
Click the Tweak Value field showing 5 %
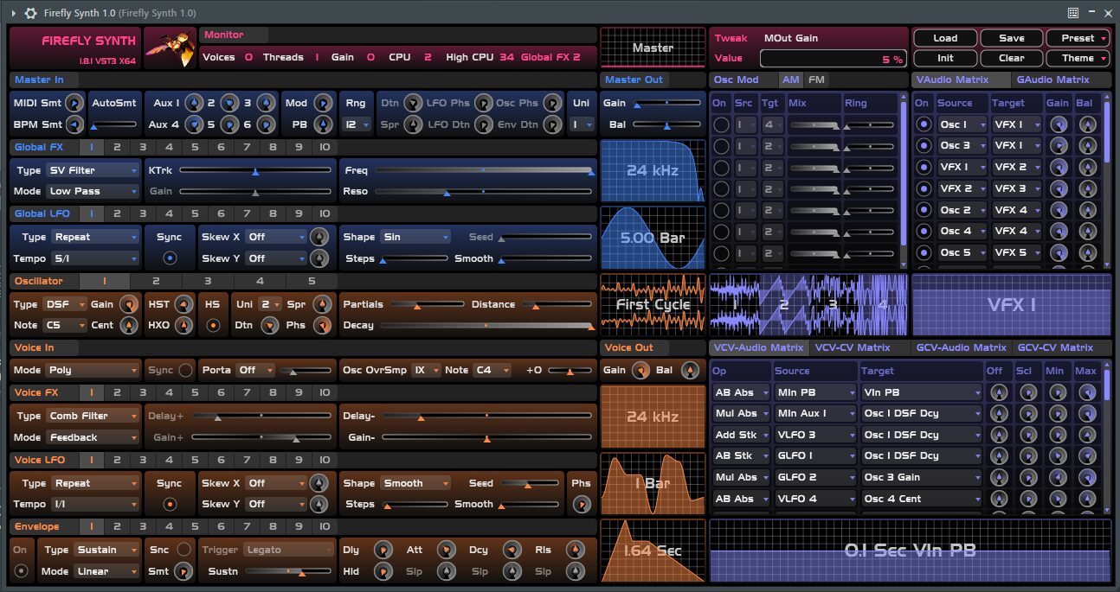pos(834,59)
